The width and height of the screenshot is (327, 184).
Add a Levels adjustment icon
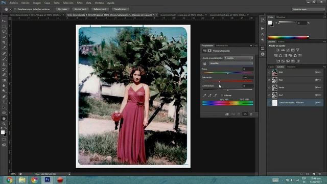point(283,50)
